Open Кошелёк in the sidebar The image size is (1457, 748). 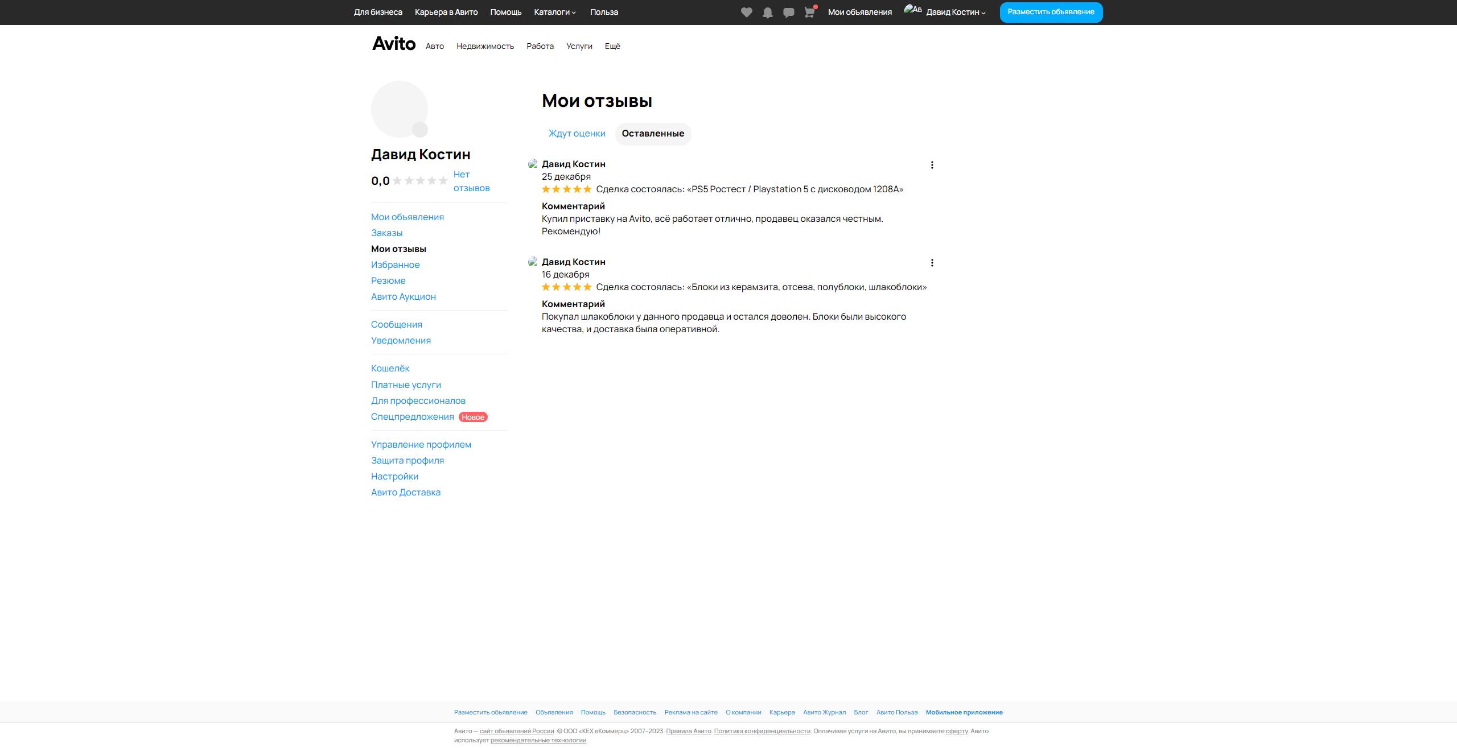(x=390, y=369)
